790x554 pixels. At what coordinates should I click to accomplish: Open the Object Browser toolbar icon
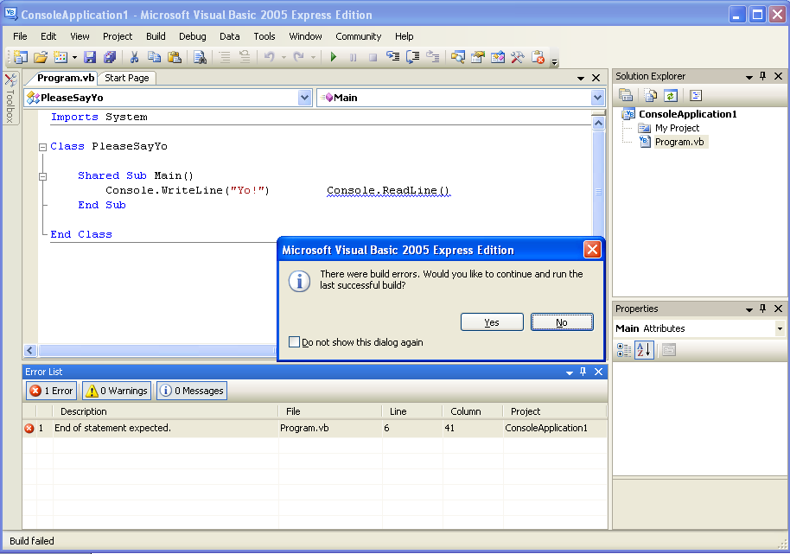click(x=498, y=57)
